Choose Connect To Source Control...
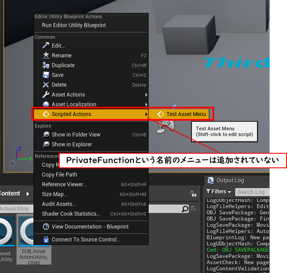 tap(91, 239)
